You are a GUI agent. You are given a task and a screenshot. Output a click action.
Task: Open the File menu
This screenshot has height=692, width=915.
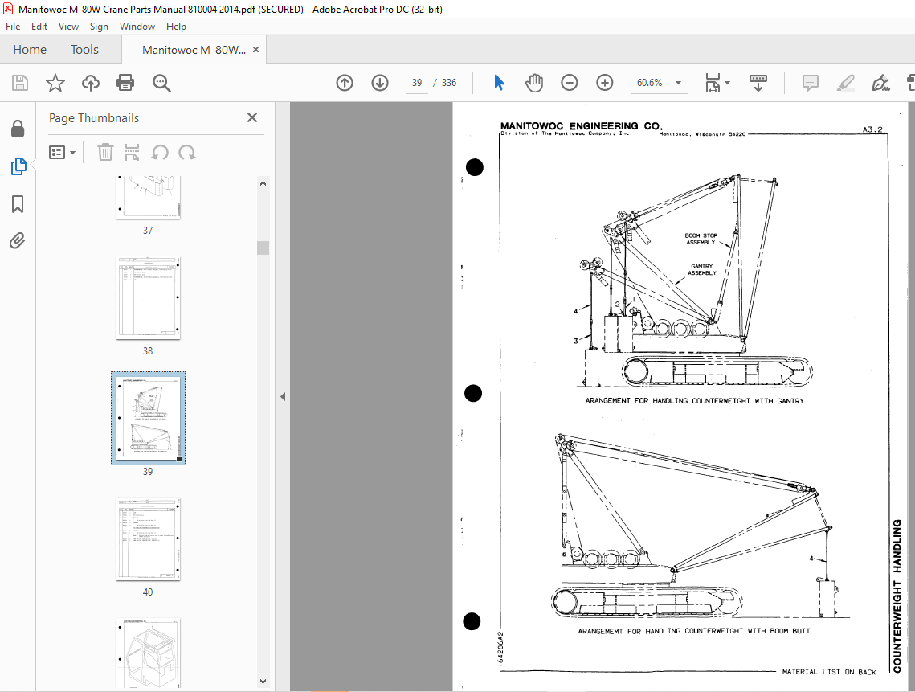[x=13, y=27]
